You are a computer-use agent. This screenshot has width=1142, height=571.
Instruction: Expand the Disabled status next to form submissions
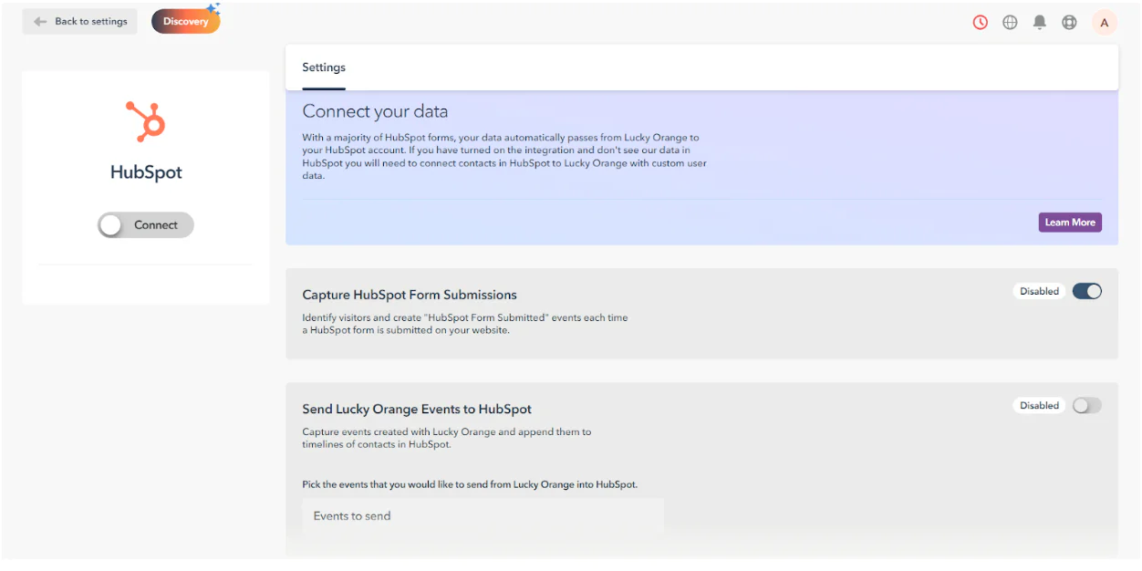1039,290
